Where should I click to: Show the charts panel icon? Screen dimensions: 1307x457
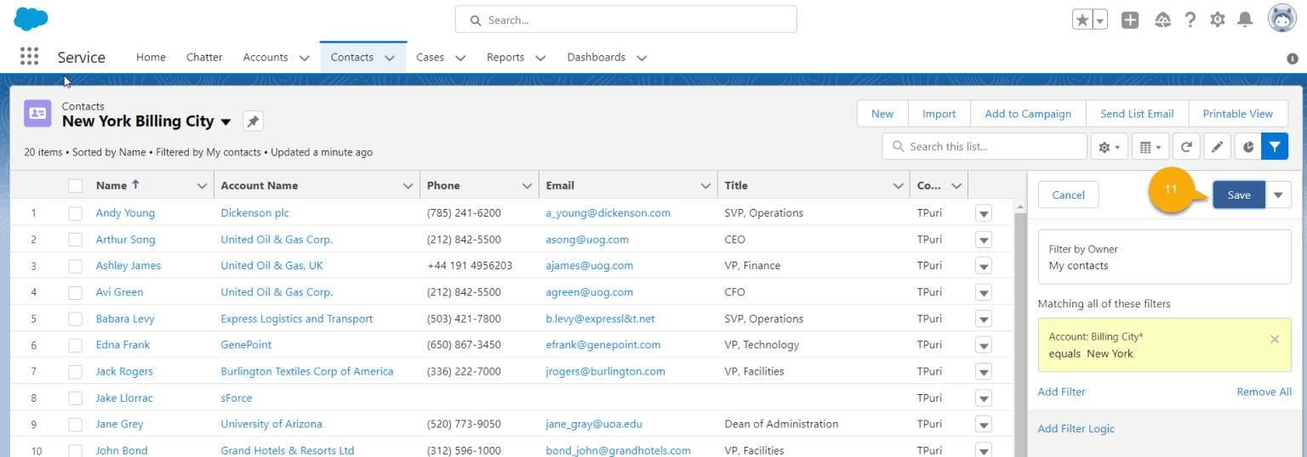1247,147
